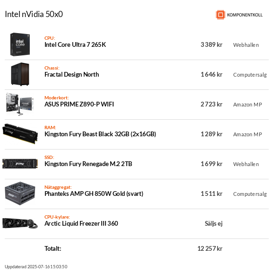
Task: Click the Kingston Fury Beast RAM image
Action: (x=20, y=134)
